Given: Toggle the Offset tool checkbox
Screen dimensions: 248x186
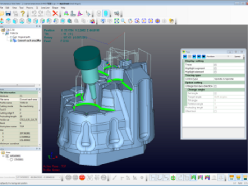Looking at the screenshot, I should (215, 111).
